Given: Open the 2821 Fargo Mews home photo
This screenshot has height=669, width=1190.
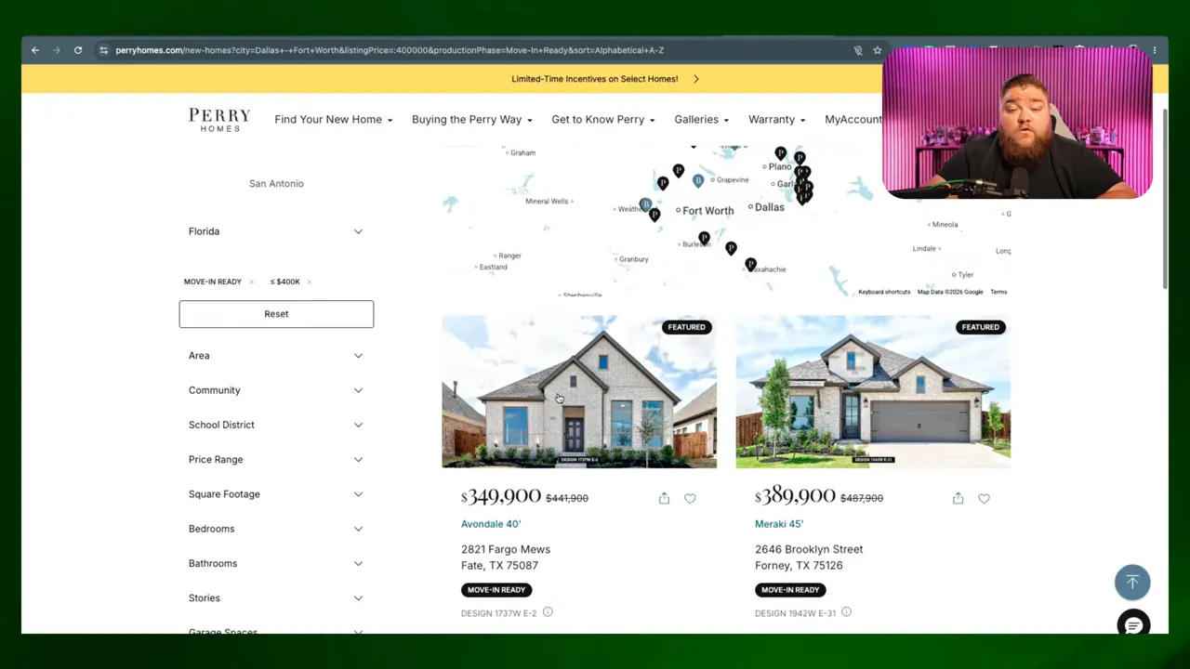Looking at the screenshot, I should (x=579, y=391).
